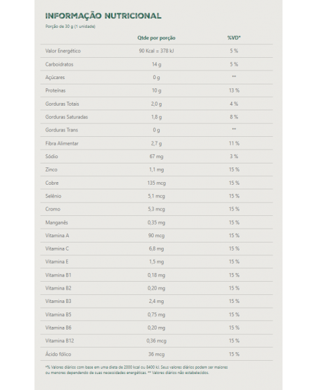Click the Vitamina B12 row label
This screenshot has width=317, height=390.
[60, 341]
